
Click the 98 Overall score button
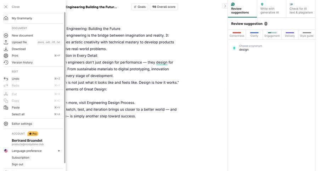[164, 7]
